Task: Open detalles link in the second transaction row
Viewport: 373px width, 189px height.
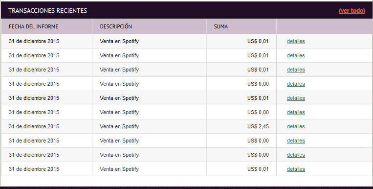Action: (x=296, y=55)
